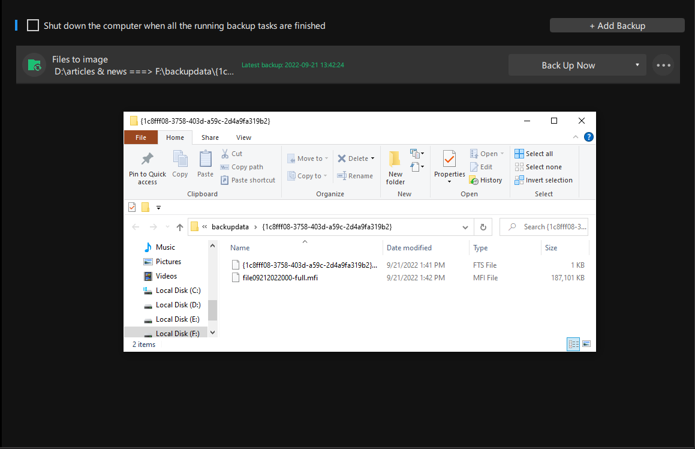Viewport: 695px width, 449px height.
Task: Open the File menu tab
Action: tap(140, 137)
